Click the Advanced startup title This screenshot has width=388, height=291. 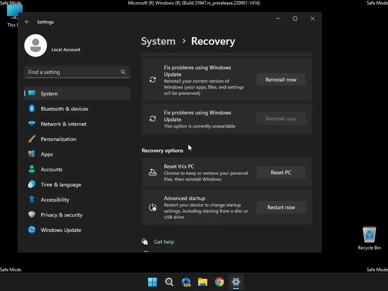[185, 198]
